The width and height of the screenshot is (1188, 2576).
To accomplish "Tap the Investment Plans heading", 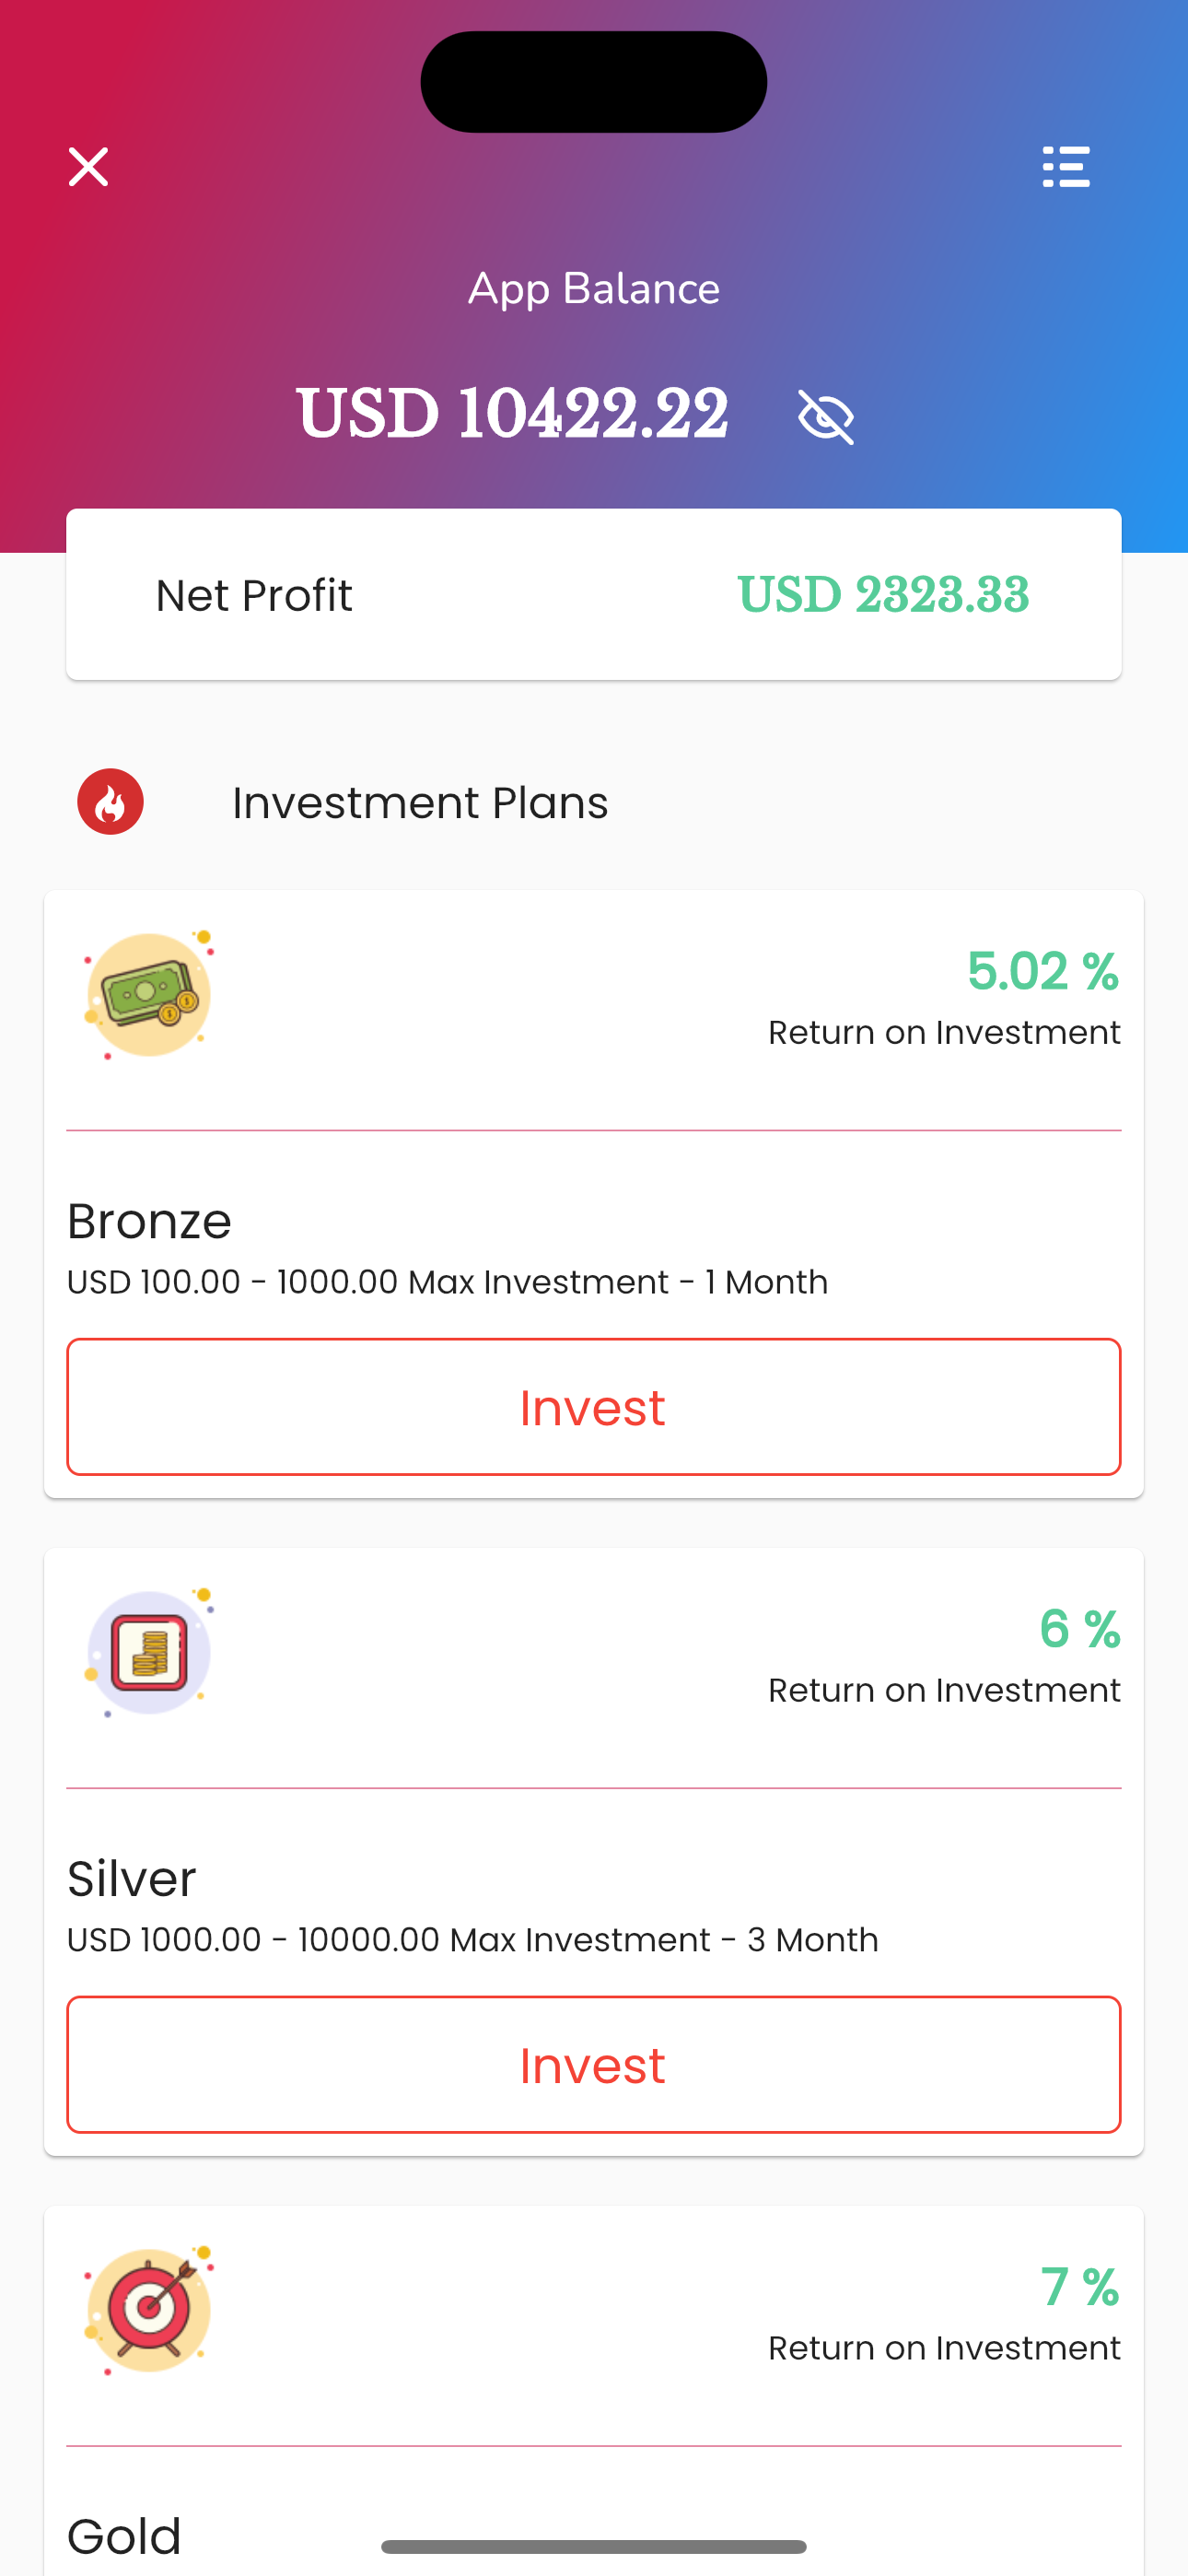I will [x=420, y=803].
